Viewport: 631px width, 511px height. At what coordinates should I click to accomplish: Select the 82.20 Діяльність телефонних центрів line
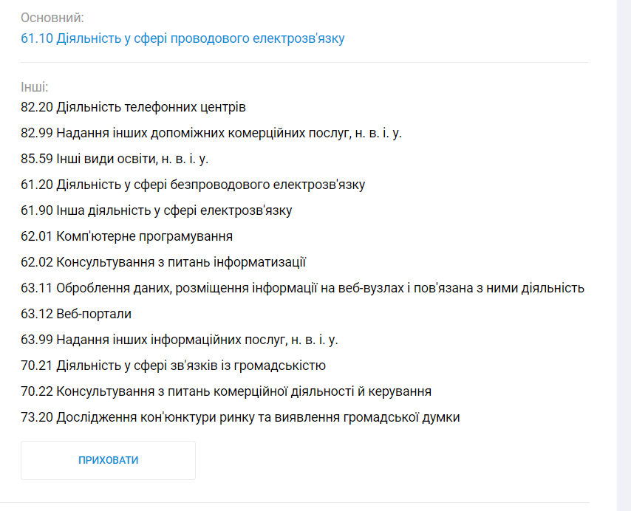(x=133, y=107)
